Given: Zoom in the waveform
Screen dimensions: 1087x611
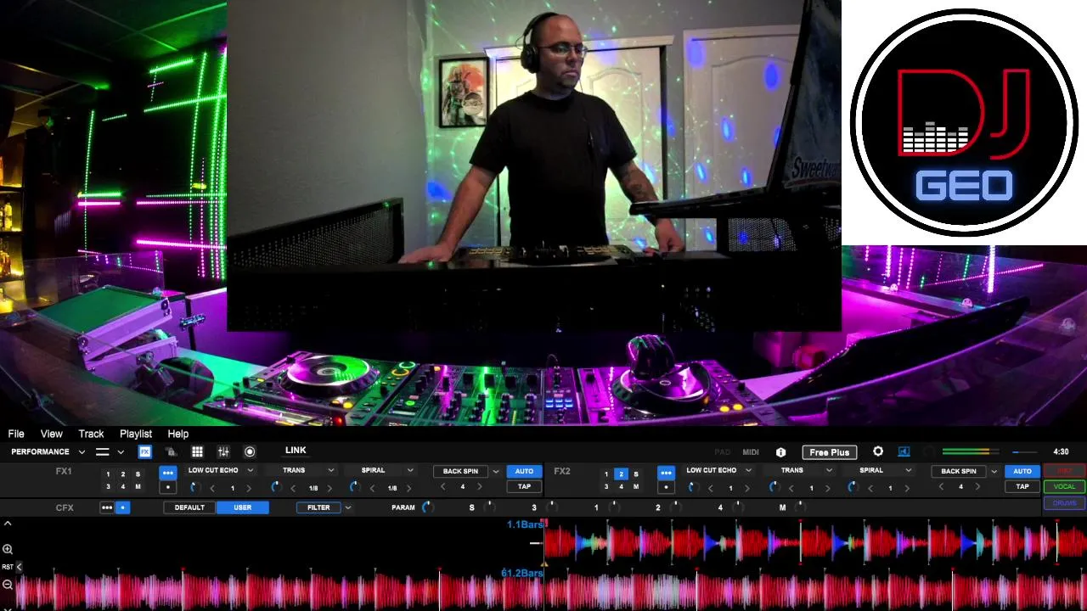Looking at the screenshot, I should [x=8, y=549].
